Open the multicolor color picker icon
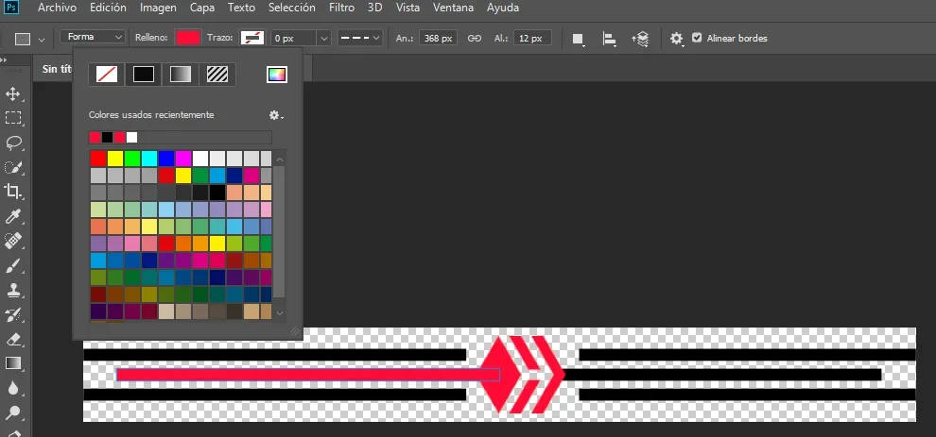The height and width of the screenshot is (437, 936). [277, 75]
